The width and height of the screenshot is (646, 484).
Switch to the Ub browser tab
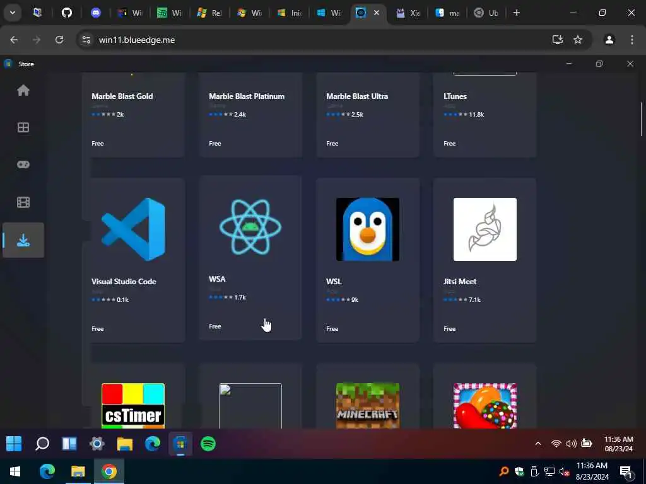486,13
